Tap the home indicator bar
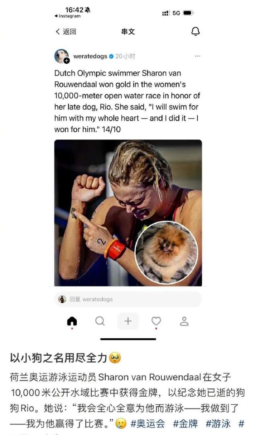Screen dimensions: 256x435 tap(128, 339)
